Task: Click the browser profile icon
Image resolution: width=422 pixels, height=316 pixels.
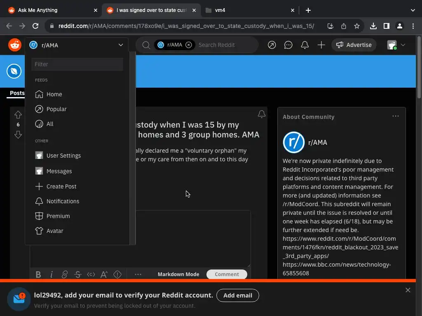Action: tap(400, 26)
